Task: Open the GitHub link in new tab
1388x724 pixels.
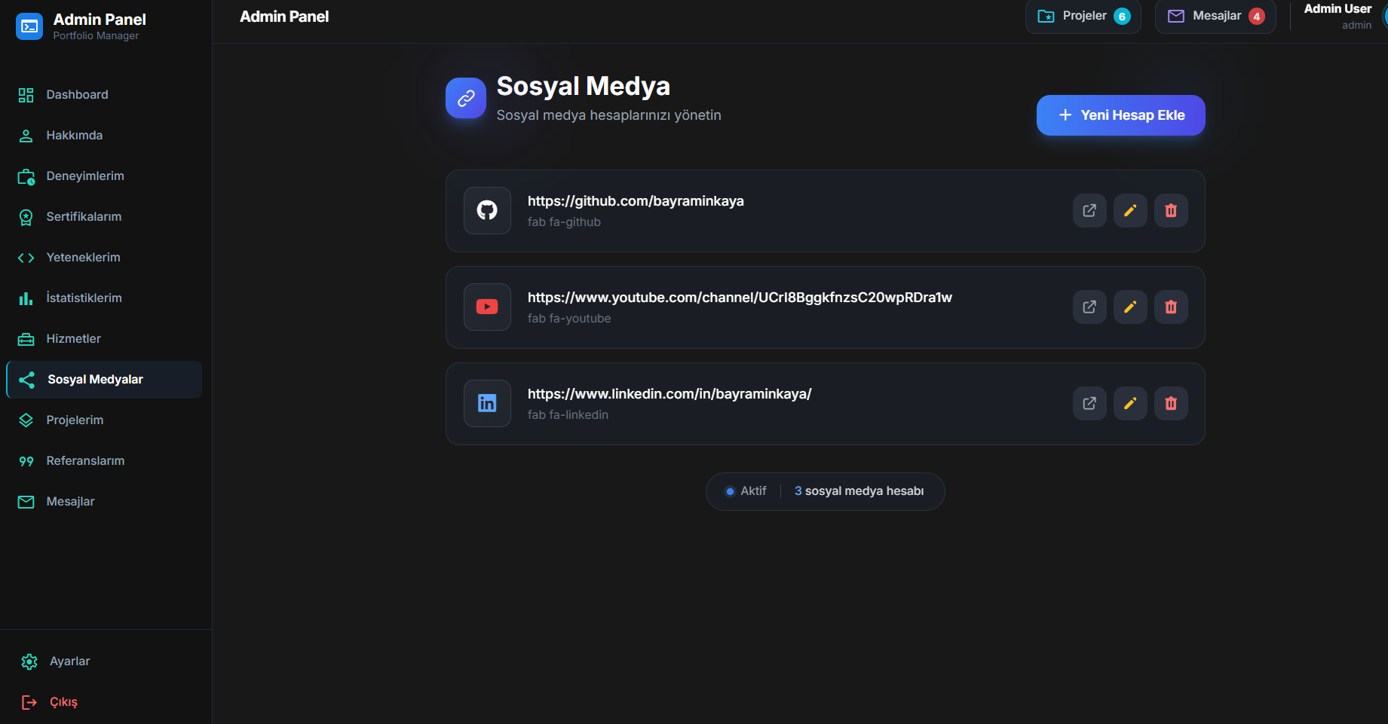Action: (x=1089, y=210)
